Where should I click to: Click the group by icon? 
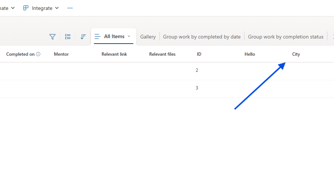pyautogui.click(x=68, y=37)
